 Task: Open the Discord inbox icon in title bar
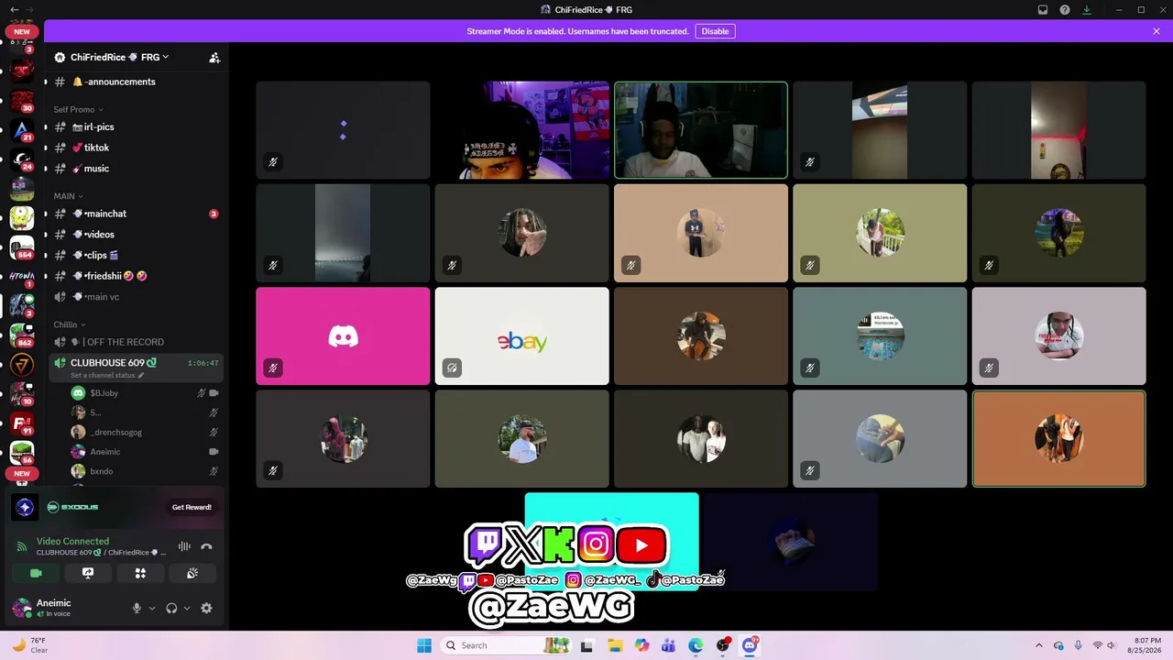click(1043, 10)
